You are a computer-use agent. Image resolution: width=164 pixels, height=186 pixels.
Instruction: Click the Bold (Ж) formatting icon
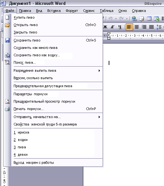click(x=105, y=27)
